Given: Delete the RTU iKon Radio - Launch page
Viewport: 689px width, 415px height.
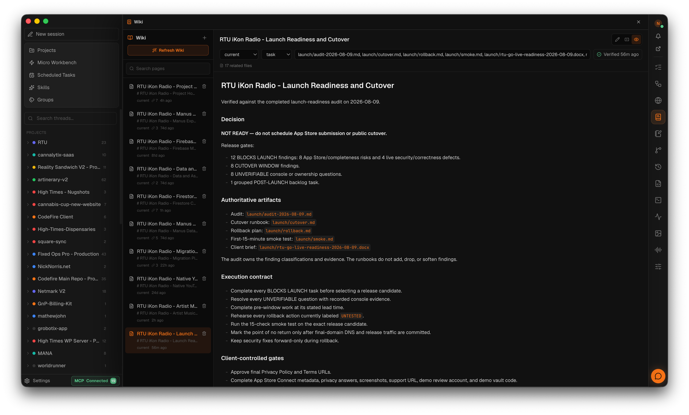Looking at the screenshot, I should pyautogui.click(x=204, y=333).
